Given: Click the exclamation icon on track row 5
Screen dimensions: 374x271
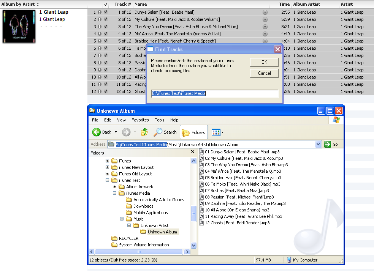Looking at the screenshot, I should 100,41.
